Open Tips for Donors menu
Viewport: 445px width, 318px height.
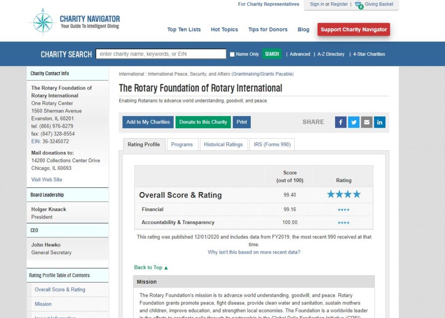(268, 30)
